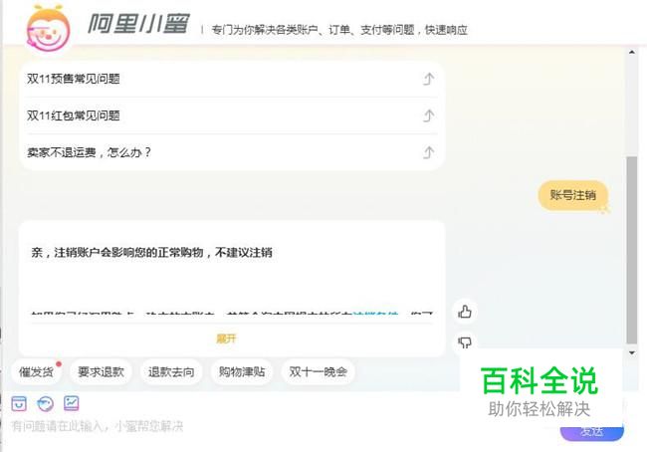Click the scrollbar up arrow

point(632,53)
